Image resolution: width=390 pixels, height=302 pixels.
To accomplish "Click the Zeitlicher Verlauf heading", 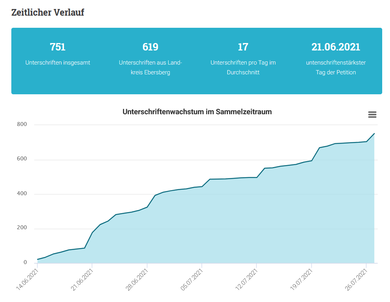I will 48,13.
